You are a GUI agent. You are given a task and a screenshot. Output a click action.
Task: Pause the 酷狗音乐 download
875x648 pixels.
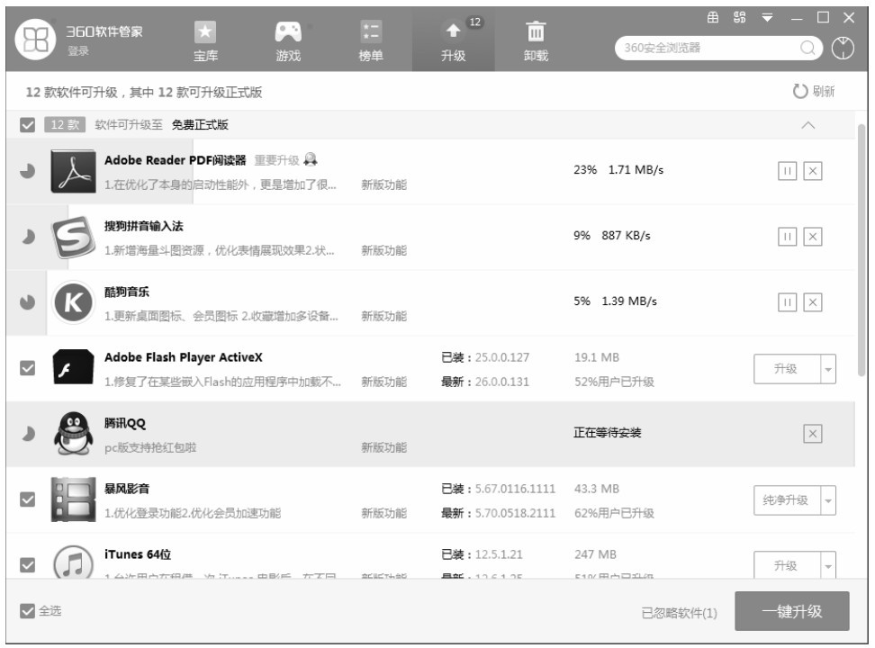click(x=787, y=302)
